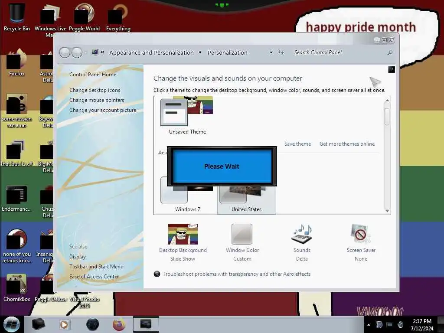Click the address bar refresh icon

tap(281, 52)
